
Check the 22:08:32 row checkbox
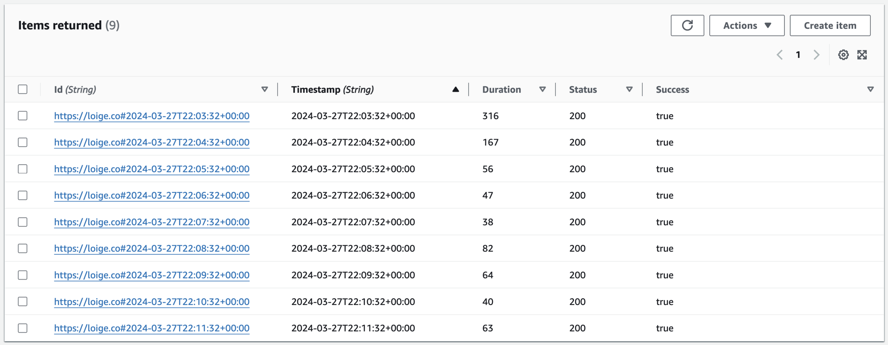point(23,249)
